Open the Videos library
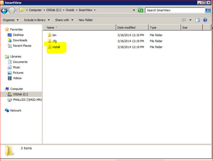 17,78
